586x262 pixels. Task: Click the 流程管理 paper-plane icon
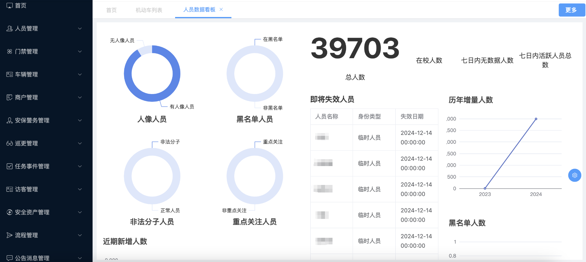point(9,235)
